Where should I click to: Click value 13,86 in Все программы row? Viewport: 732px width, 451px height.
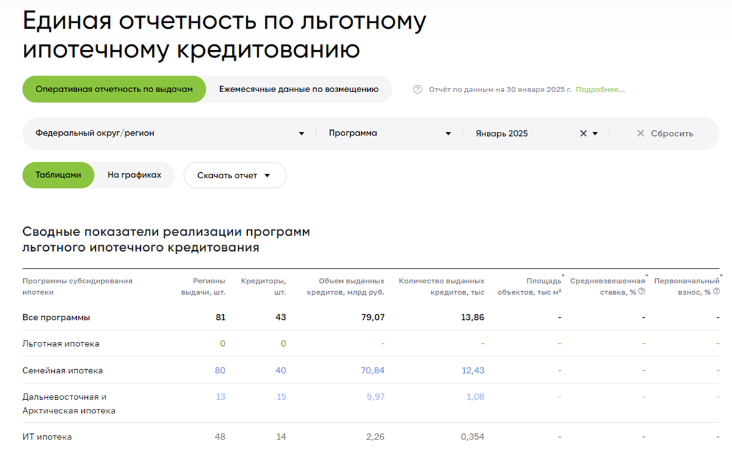point(472,318)
